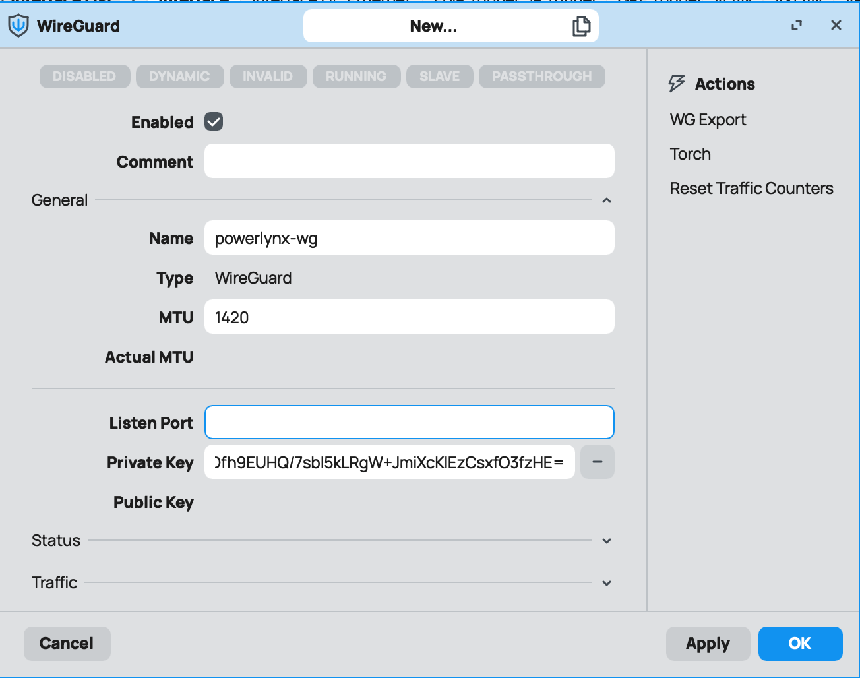The height and width of the screenshot is (678, 860).
Task: Click the SLAVE status flag
Action: (x=440, y=77)
